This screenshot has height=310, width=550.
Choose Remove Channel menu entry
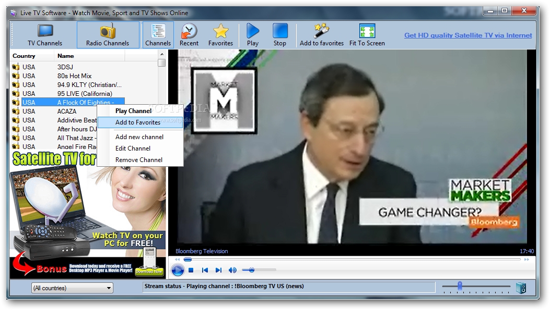140,160
